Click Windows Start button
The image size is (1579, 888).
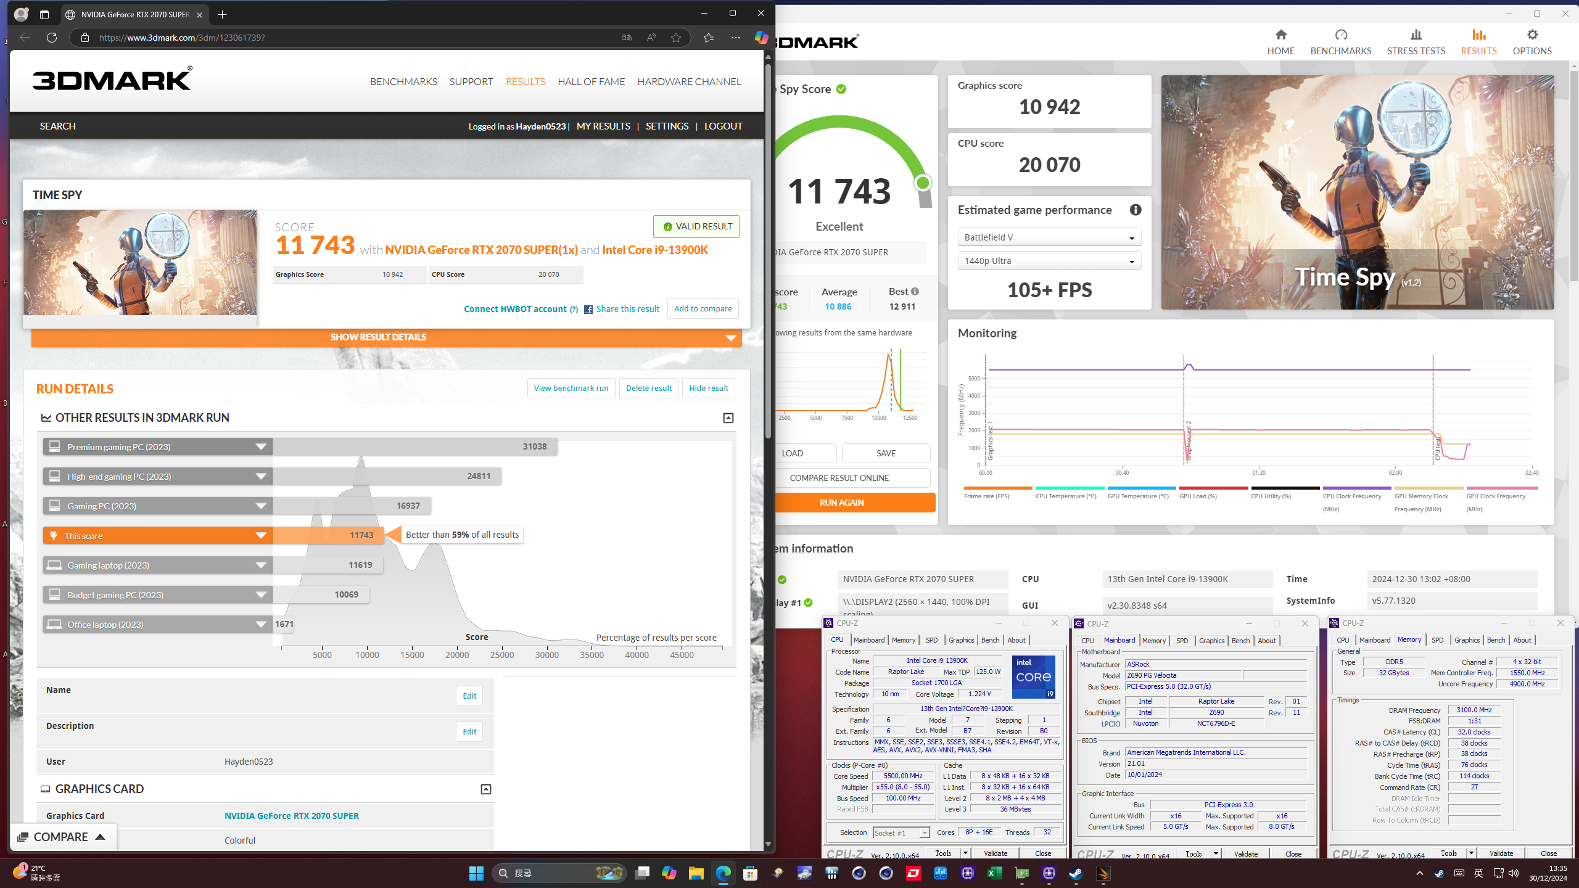(476, 873)
